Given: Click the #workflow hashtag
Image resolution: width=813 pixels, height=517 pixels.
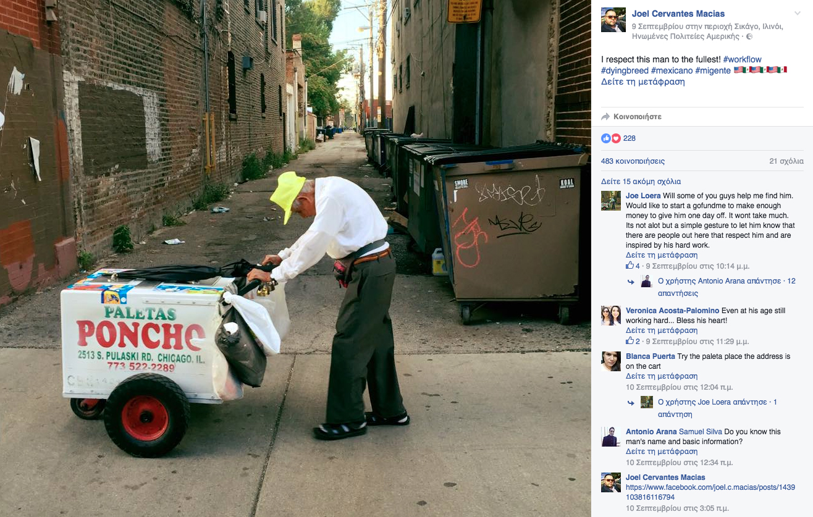Looking at the screenshot, I should tap(742, 59).
